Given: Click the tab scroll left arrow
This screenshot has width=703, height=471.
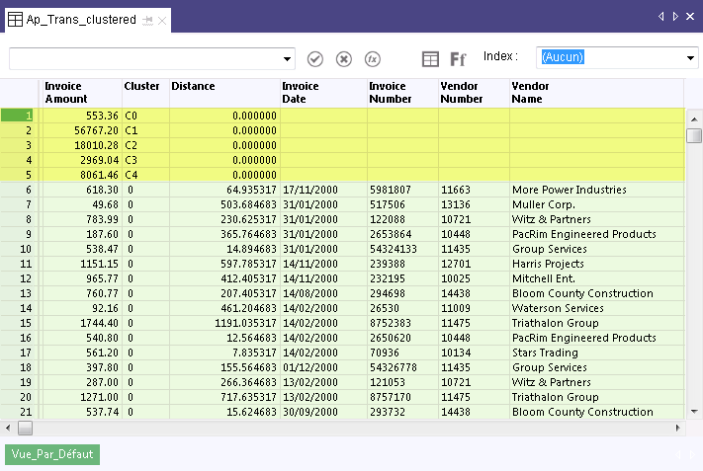Looking at the screenshot, I should [x=661, y=17].
